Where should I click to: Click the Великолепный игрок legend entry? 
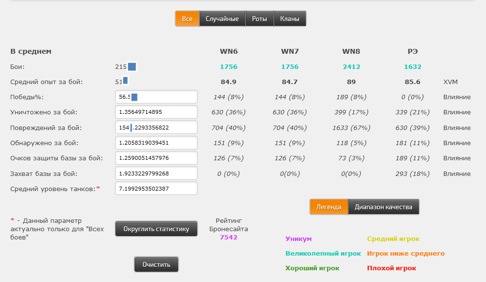coord(323,253)
